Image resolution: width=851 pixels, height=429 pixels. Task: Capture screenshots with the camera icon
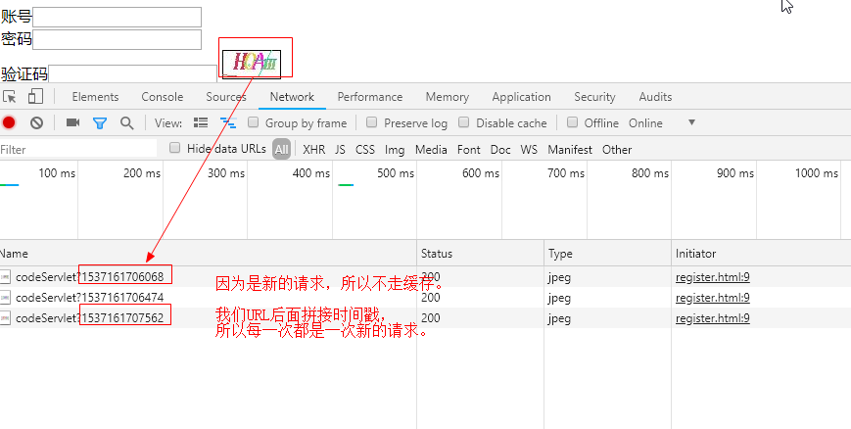click(72, 122)
